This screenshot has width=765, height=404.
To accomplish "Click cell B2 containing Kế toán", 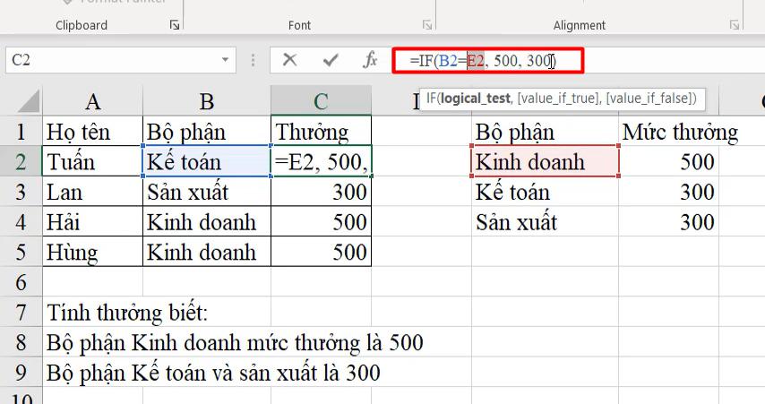I will coord(207,162).
